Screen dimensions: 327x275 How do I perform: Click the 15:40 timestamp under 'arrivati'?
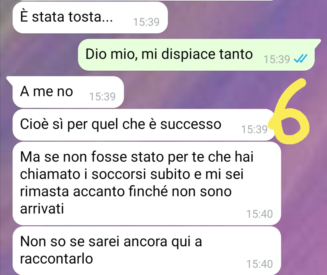coord(260,214)
